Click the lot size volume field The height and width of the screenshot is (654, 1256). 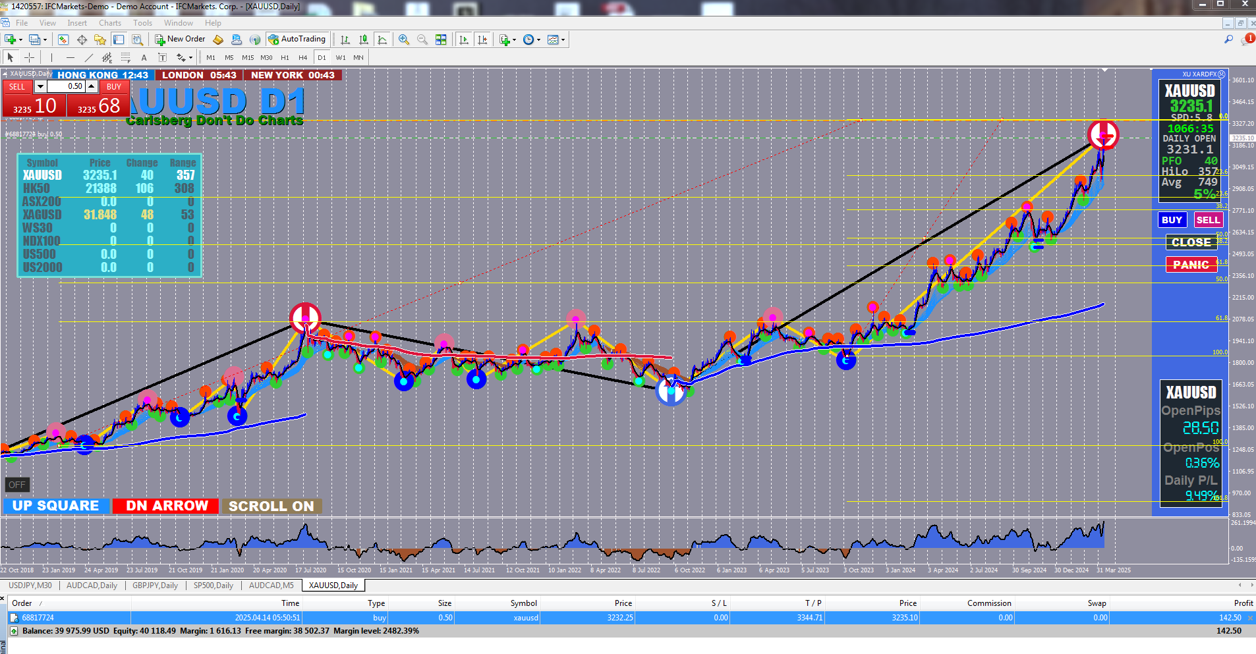(x=66, y=86)
